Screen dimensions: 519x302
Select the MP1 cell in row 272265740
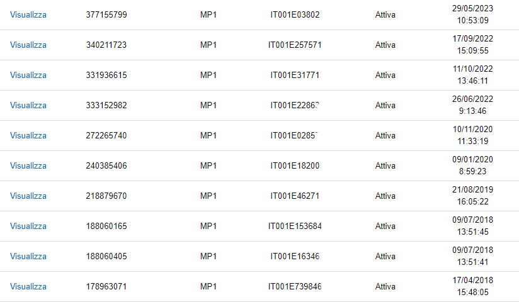208,135
